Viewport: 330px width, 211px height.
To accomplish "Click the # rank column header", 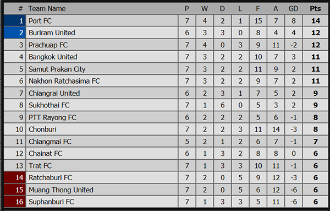I will point(20,9).
